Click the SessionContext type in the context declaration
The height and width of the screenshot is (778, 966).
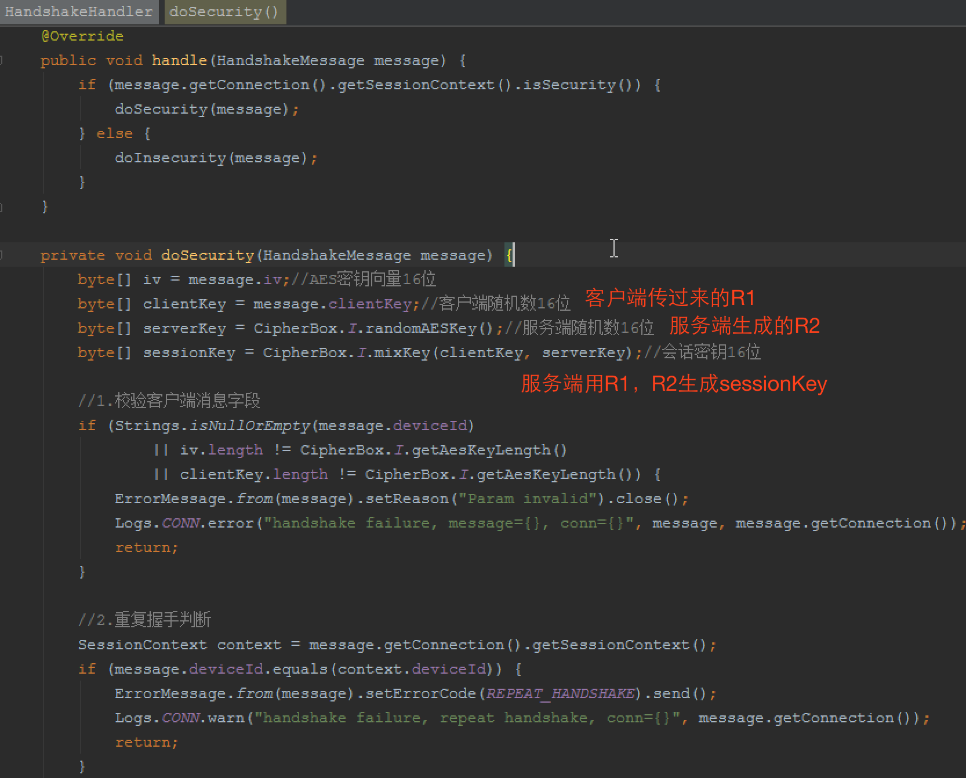click(143, 645)
